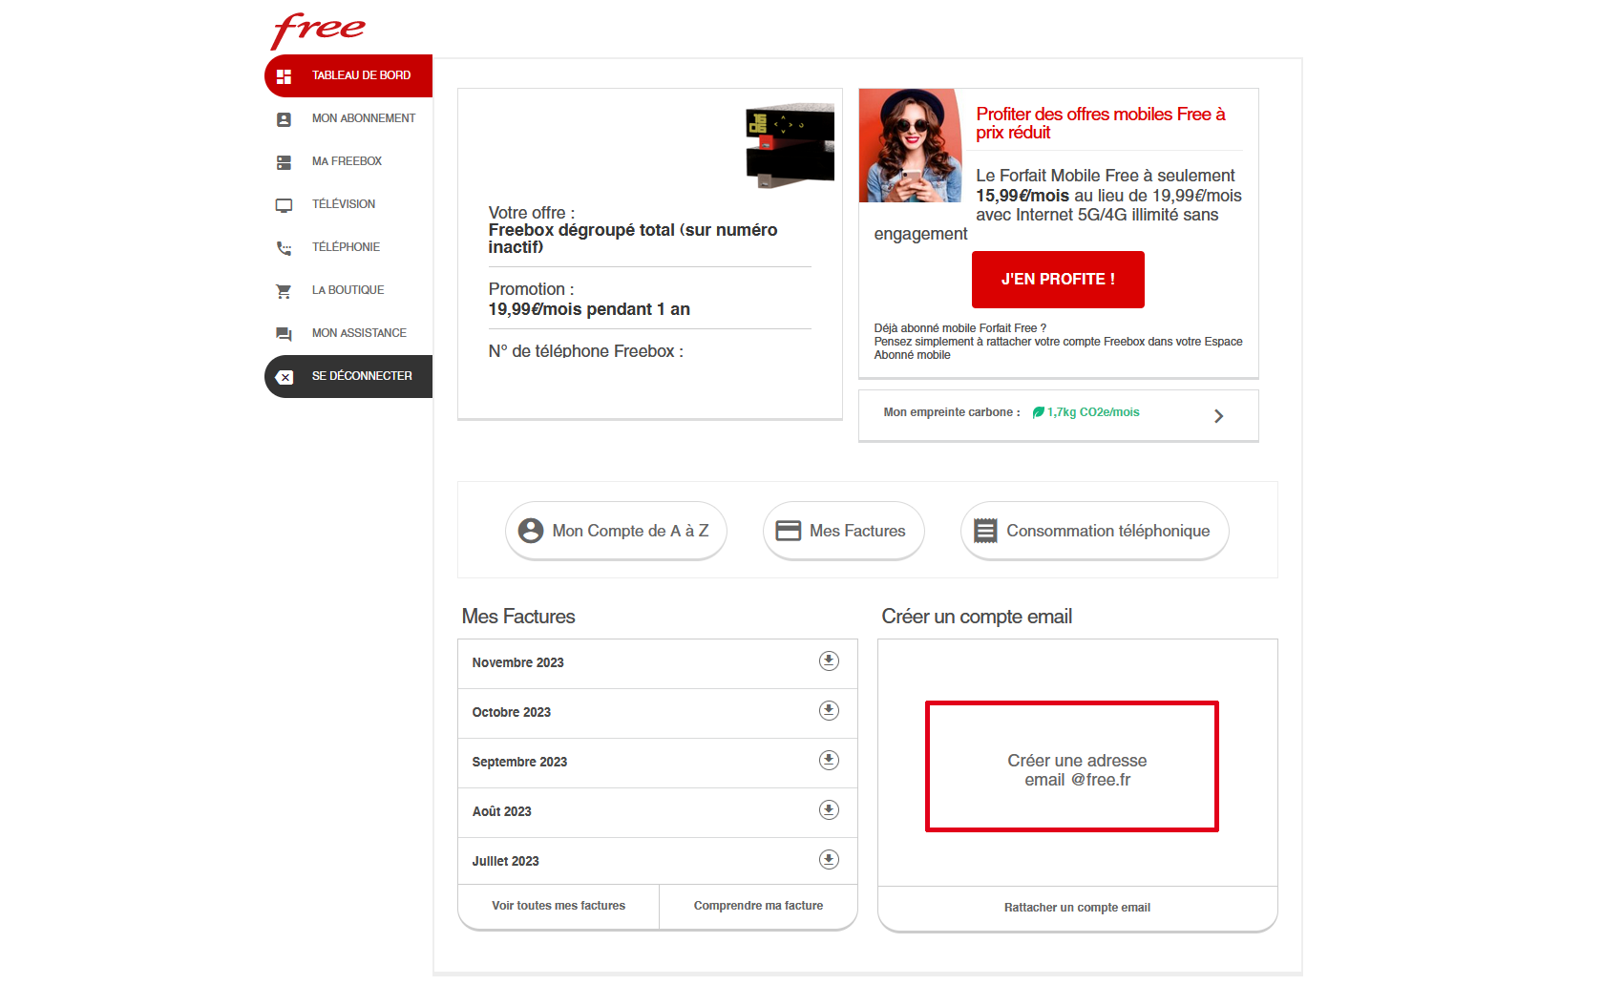1602x985 pixels.
Task: Click the woman with phone promo image
Action: coord(911,145)
